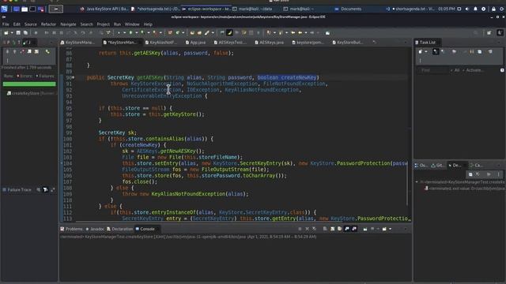The height and width of the screenshot is (284, 506).
Task: Open the keystore/pom editor tab
Action: (308, 42)
